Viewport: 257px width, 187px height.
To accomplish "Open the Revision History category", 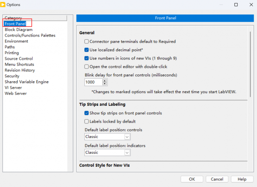I will pyautogui.click(x=20, y=70).
